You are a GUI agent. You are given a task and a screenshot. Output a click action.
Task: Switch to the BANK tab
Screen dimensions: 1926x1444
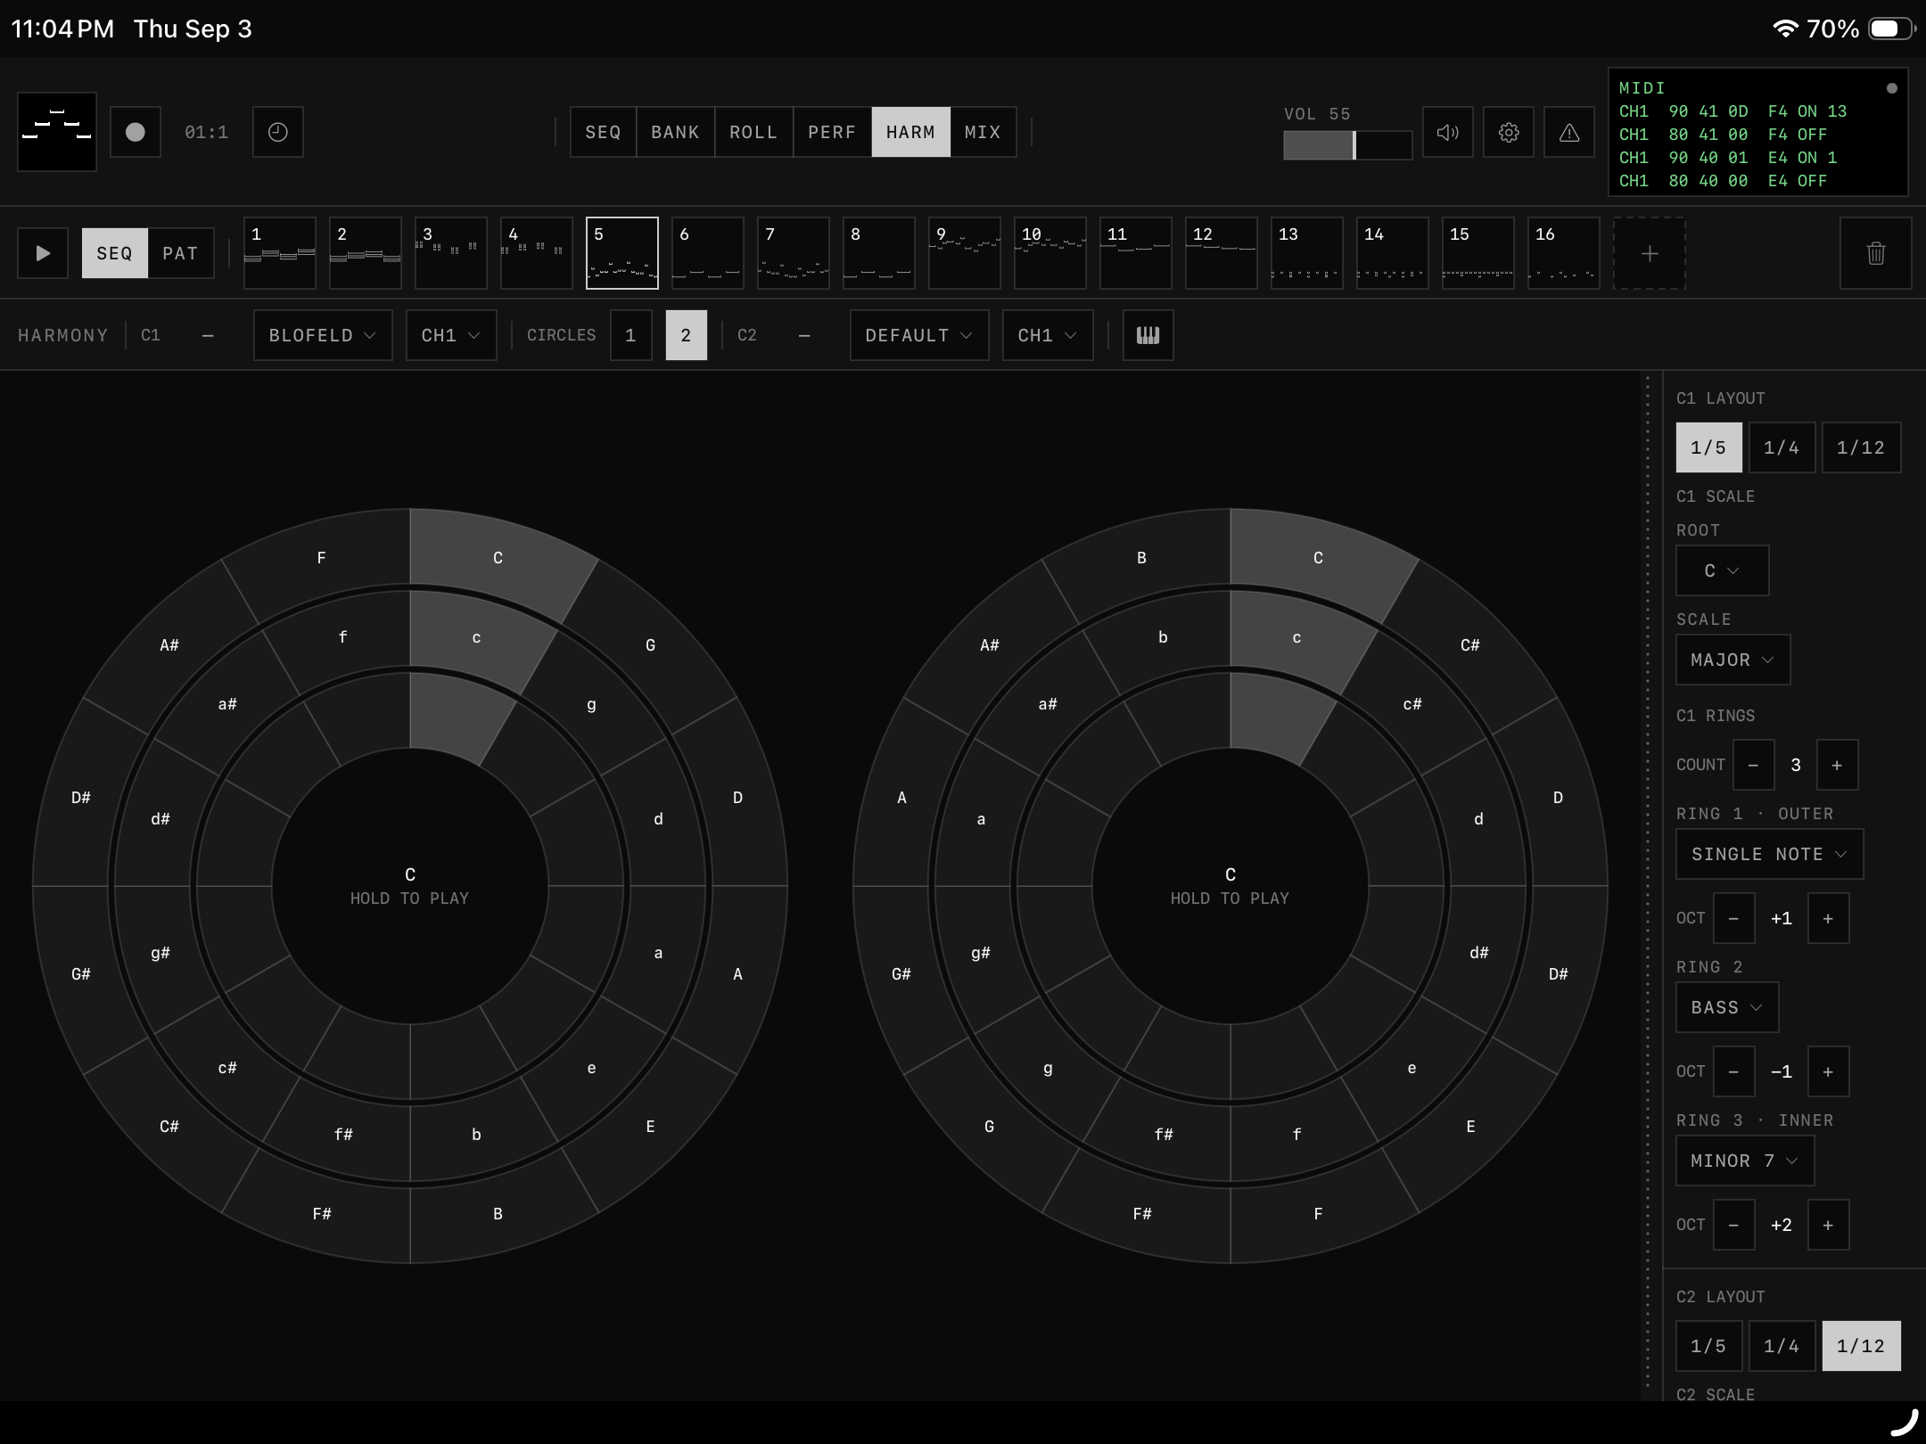point(676,132)
